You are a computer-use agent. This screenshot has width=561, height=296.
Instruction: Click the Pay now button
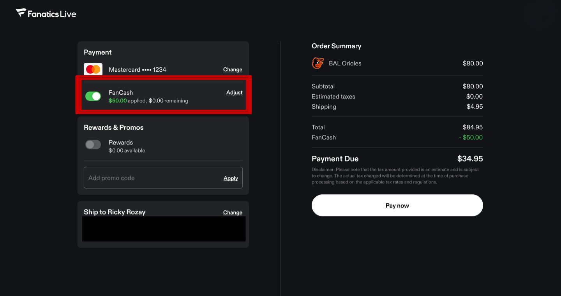point(397,206)
